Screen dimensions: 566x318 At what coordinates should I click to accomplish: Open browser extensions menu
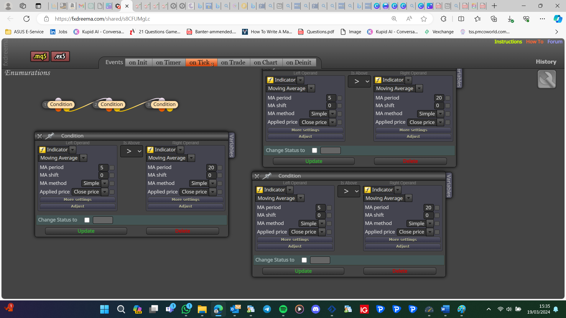coord(443,19)
